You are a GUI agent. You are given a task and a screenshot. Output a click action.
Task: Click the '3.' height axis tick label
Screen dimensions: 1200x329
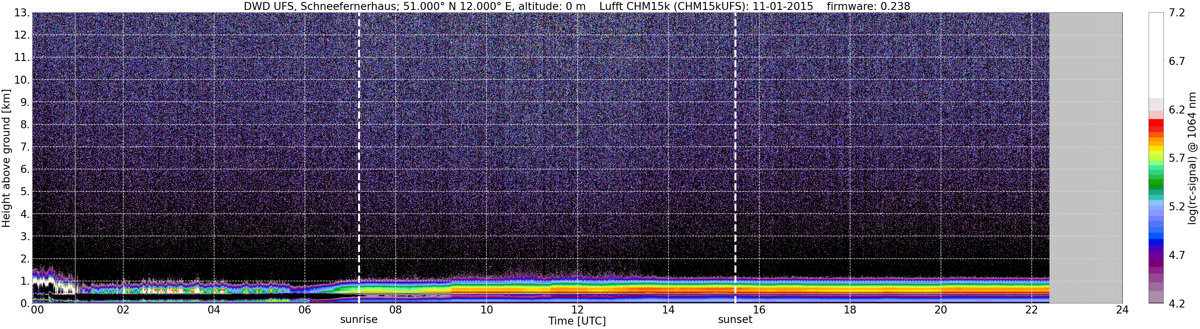click(x=25, y=237)
